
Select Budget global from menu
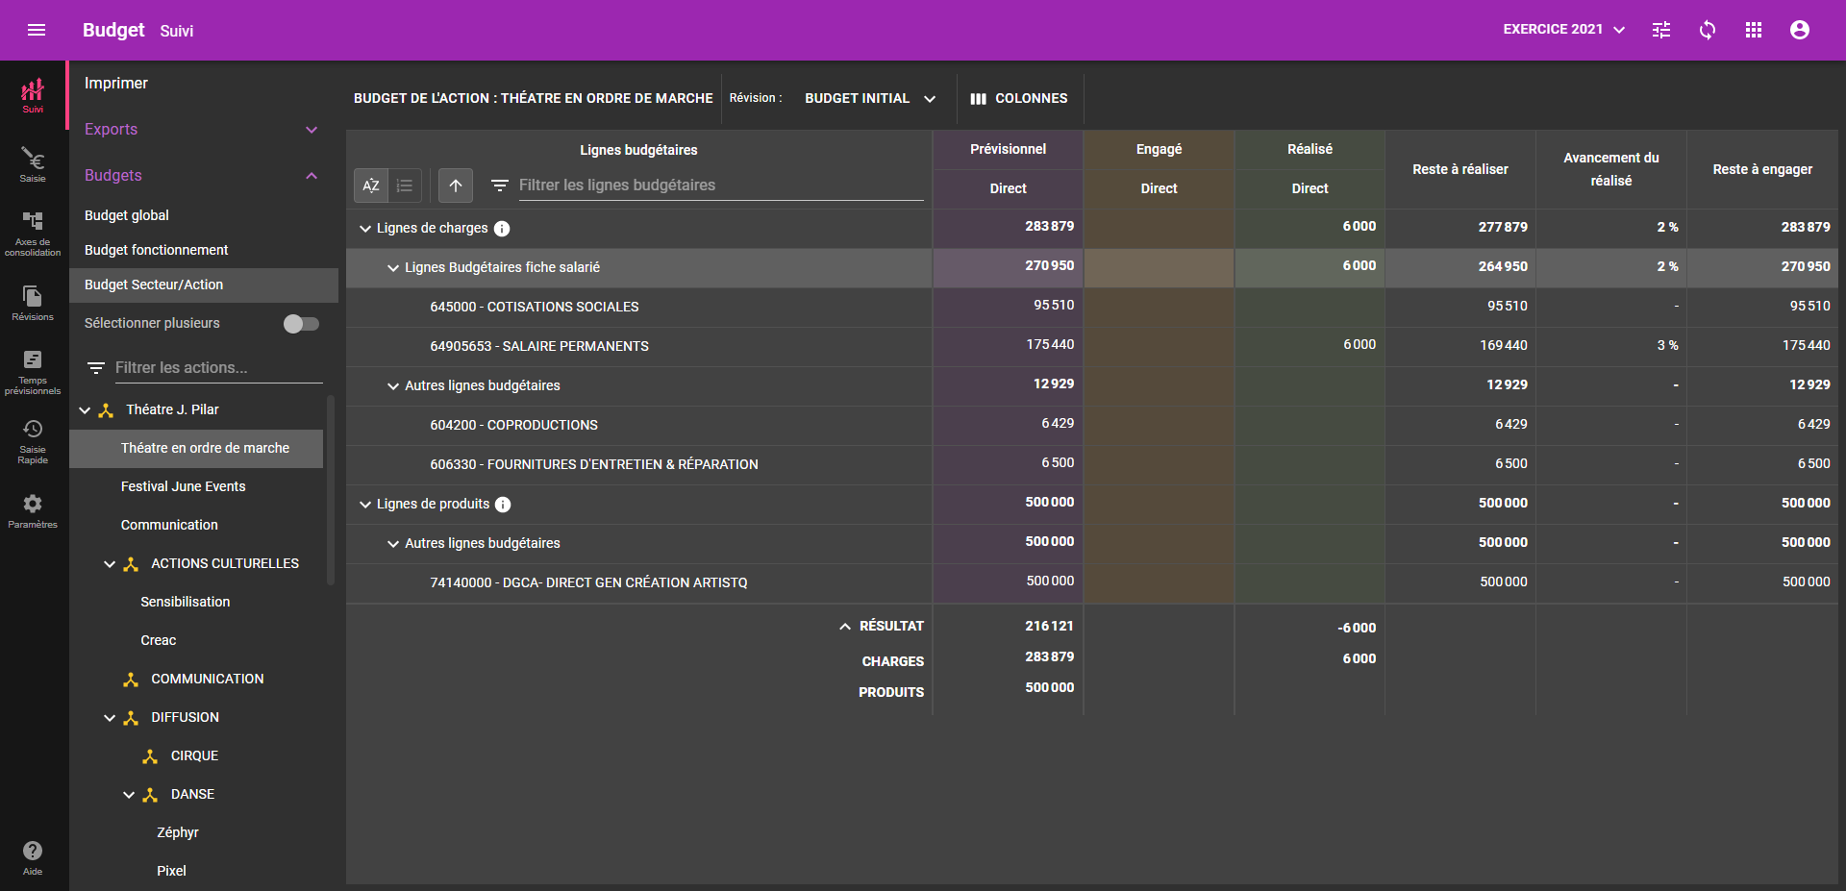pos(126,215)
